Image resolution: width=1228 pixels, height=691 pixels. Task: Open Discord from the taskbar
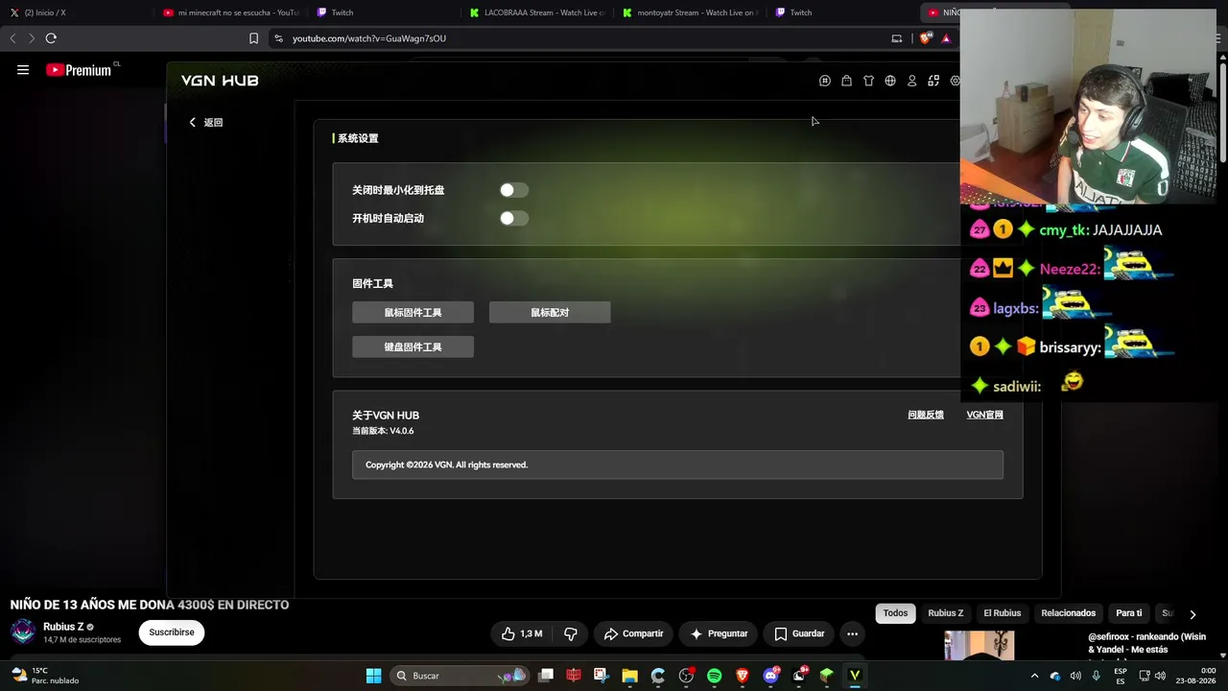click(770, 676)
